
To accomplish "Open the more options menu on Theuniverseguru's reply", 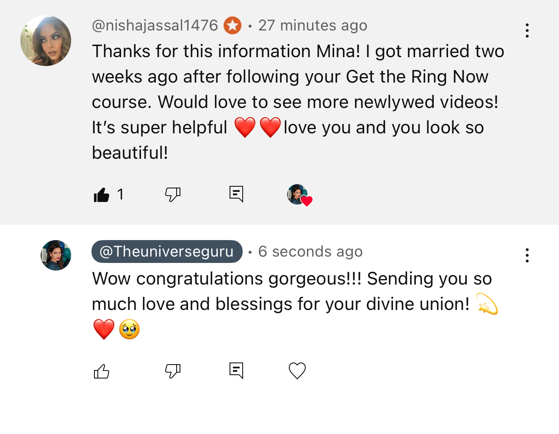I will click(x=527, y=255).
